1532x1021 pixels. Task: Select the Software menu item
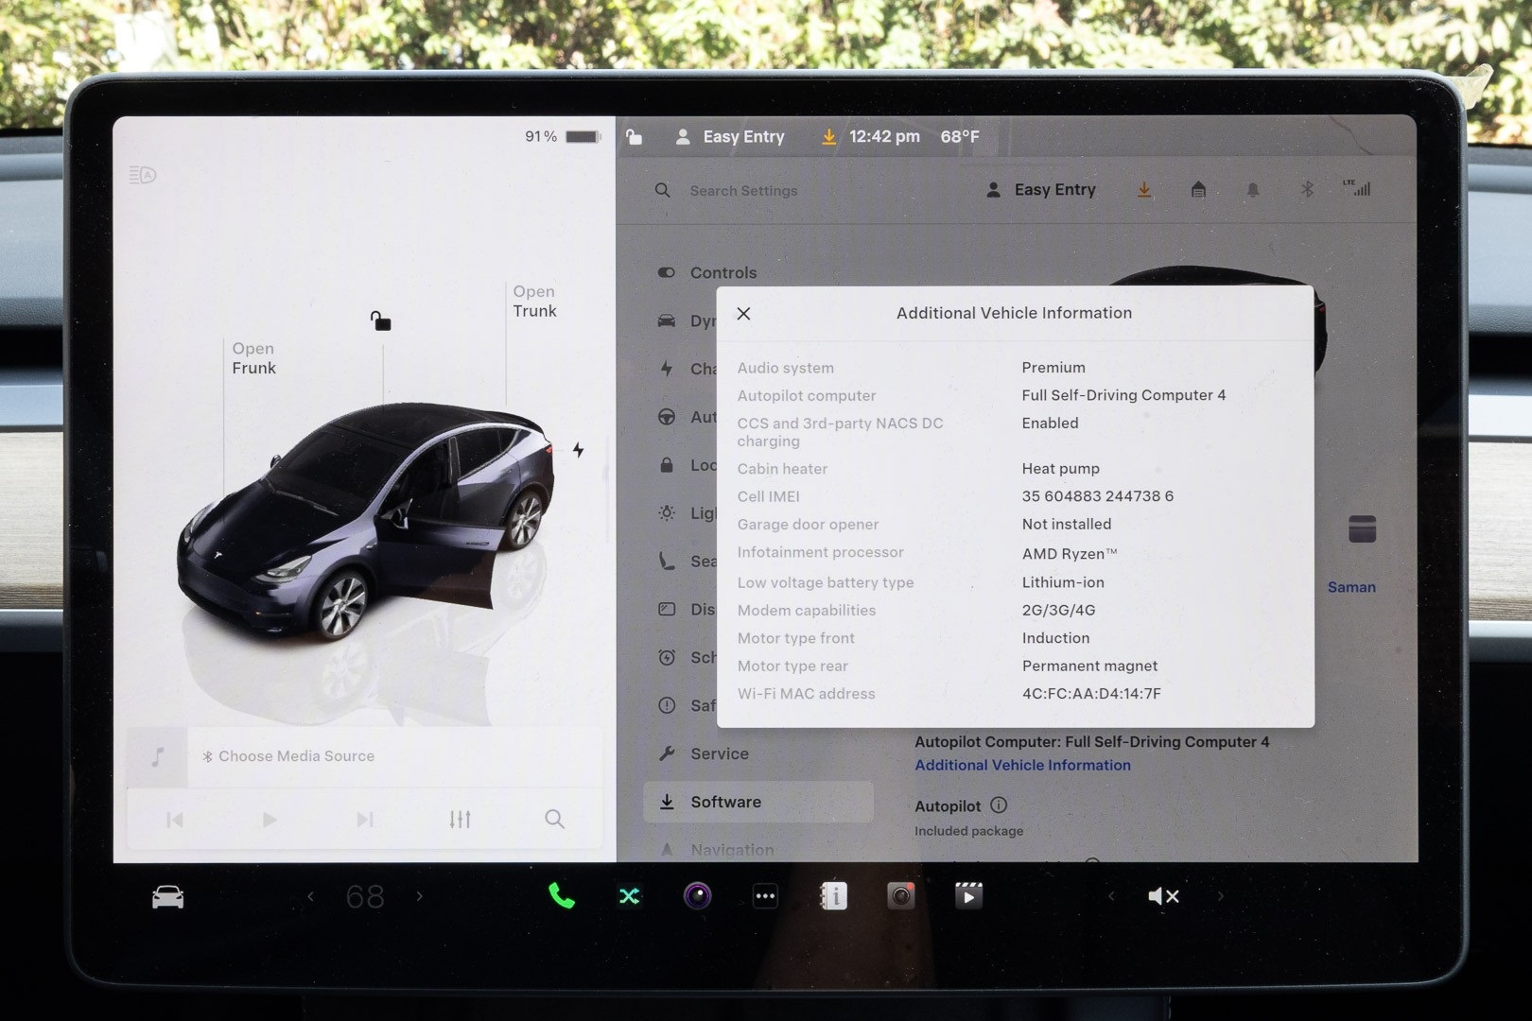point(725,802)
